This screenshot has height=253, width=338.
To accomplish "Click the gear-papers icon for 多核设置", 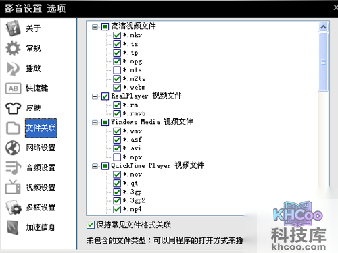I will click(14, 207).
